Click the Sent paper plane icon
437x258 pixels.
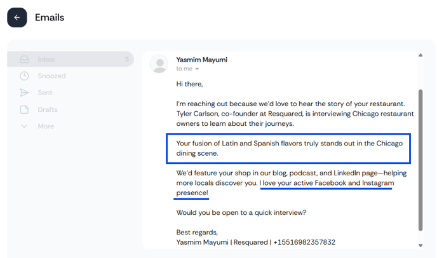click(24, 93)
